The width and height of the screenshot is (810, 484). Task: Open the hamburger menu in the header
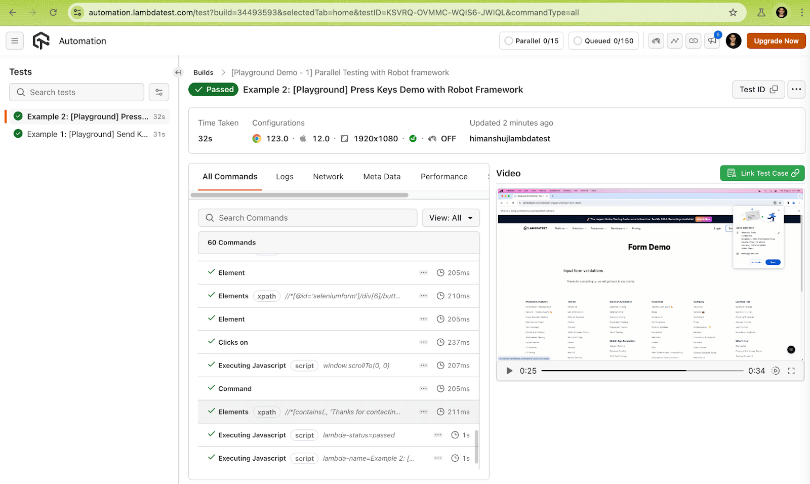click(x=15, y=41)
